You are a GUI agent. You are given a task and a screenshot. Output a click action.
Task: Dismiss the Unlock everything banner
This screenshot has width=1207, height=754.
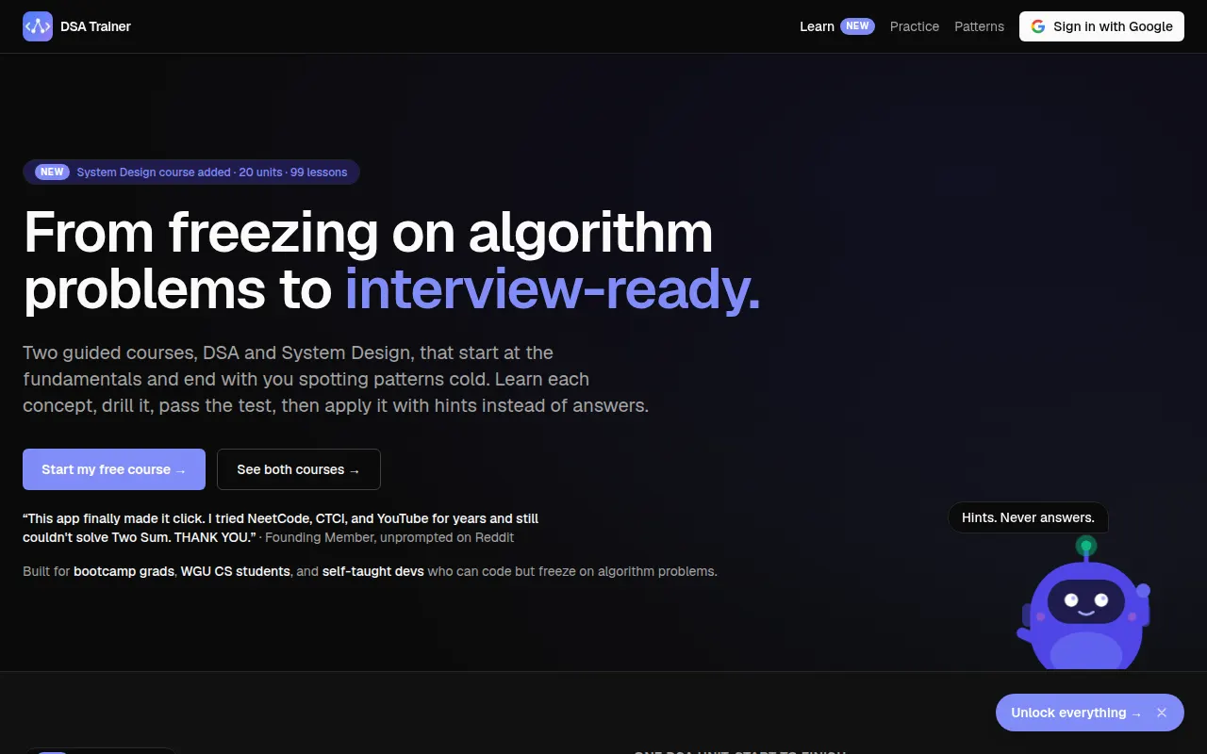coord(1162,713)
